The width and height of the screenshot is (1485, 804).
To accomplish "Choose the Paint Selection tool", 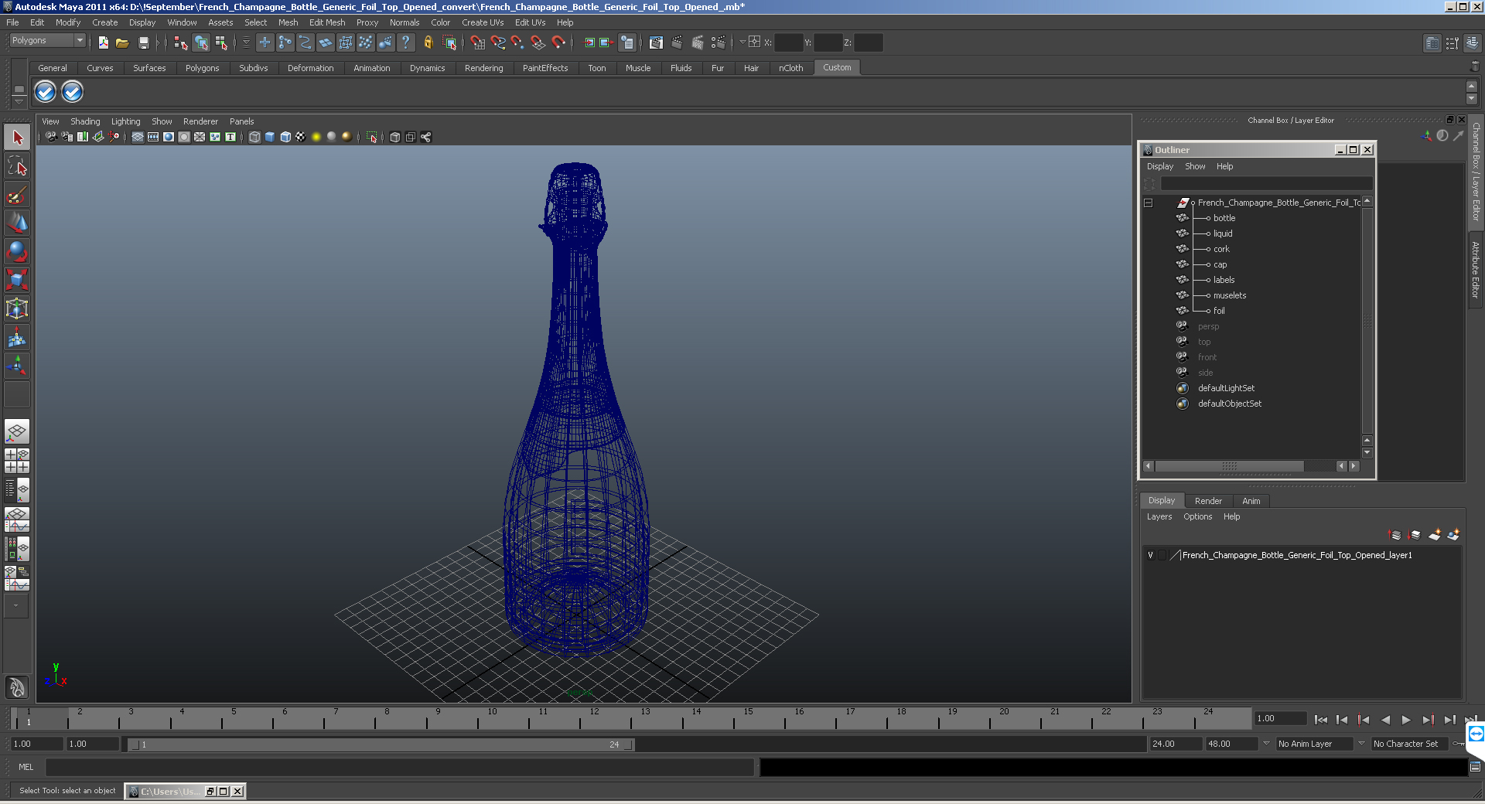I will (17, 195).
